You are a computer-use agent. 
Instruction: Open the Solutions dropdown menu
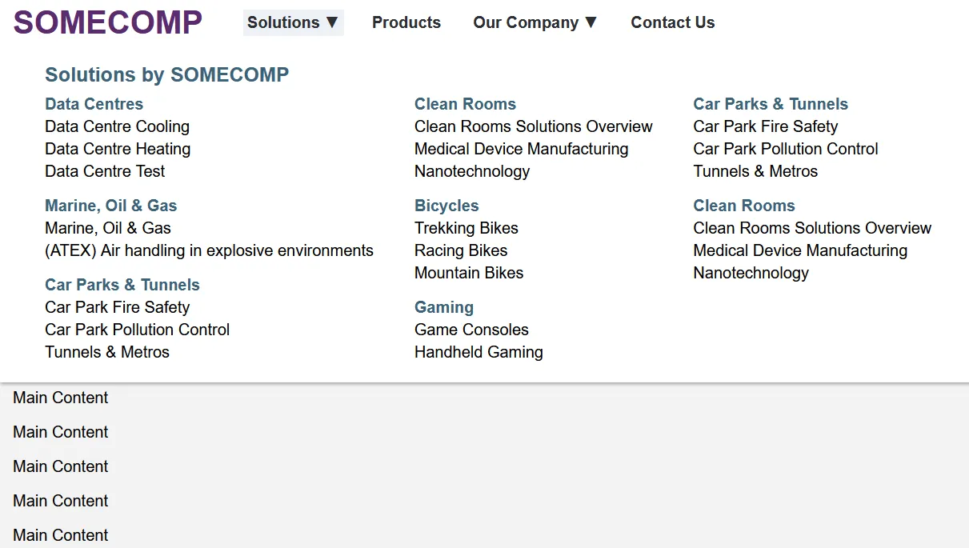click(x=283, y=22)
